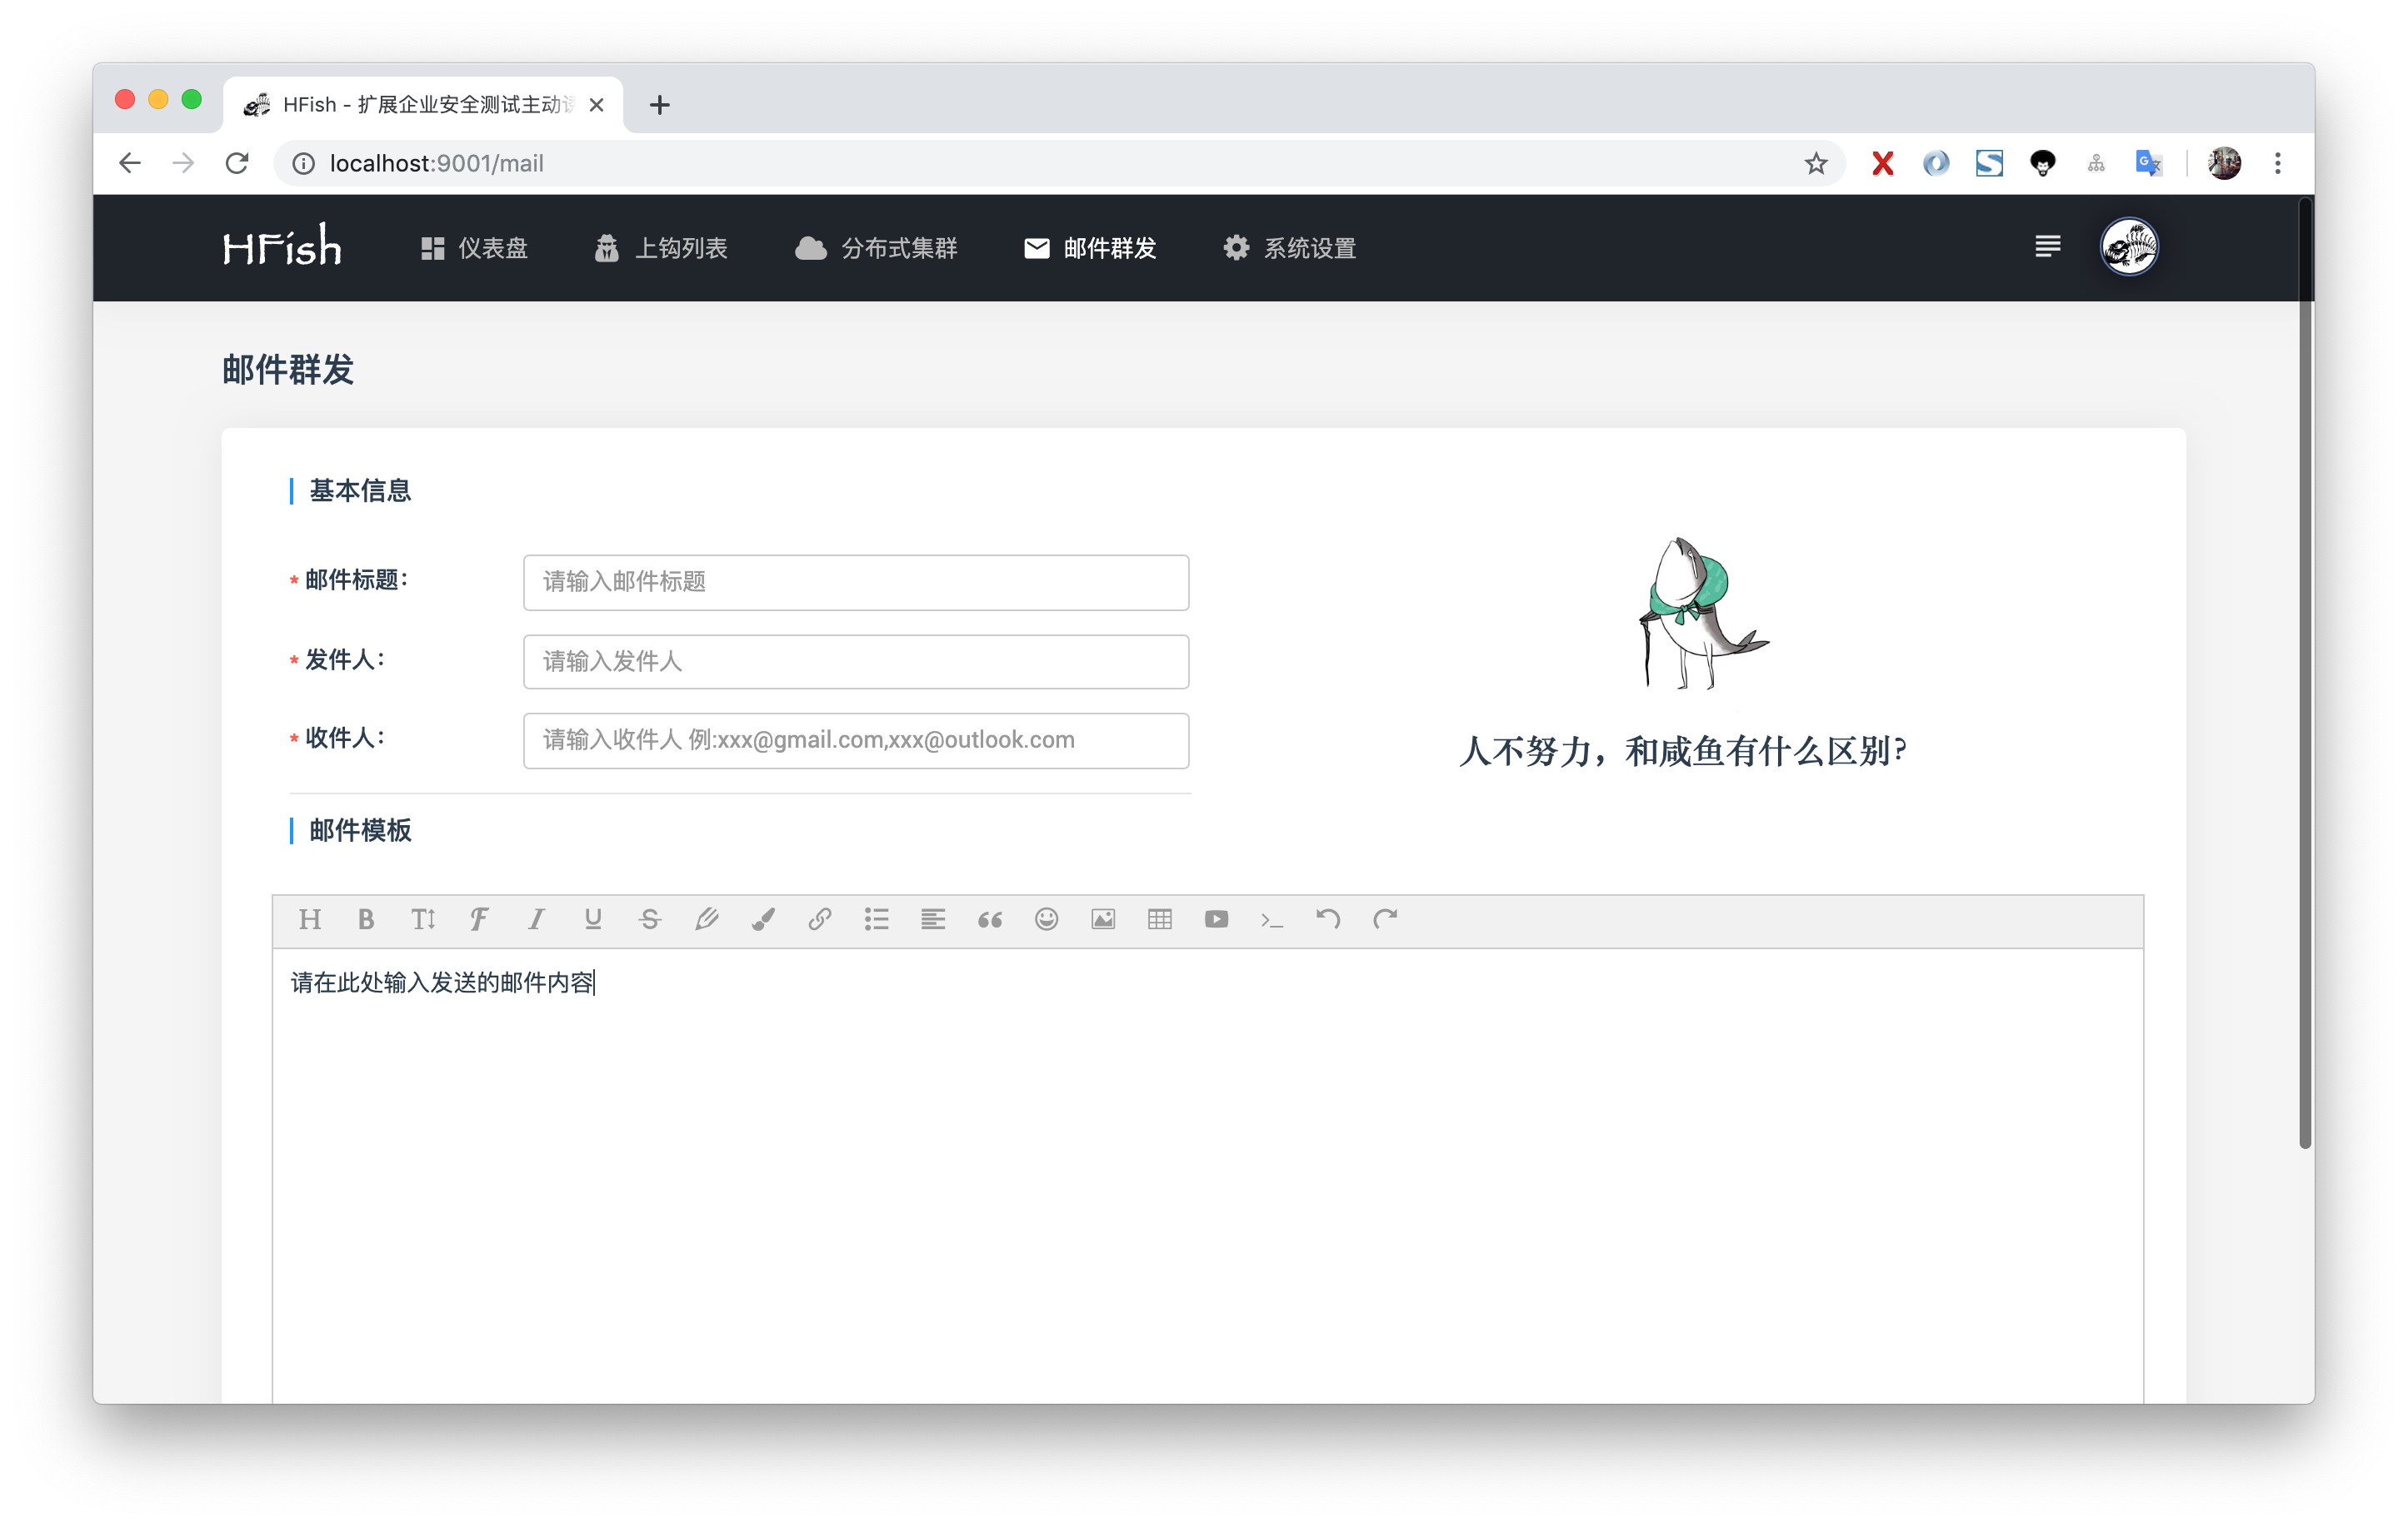Expand the text alignment options
The width and height of the screenshot is (2408, 1527).
click(x=933, y=919)
